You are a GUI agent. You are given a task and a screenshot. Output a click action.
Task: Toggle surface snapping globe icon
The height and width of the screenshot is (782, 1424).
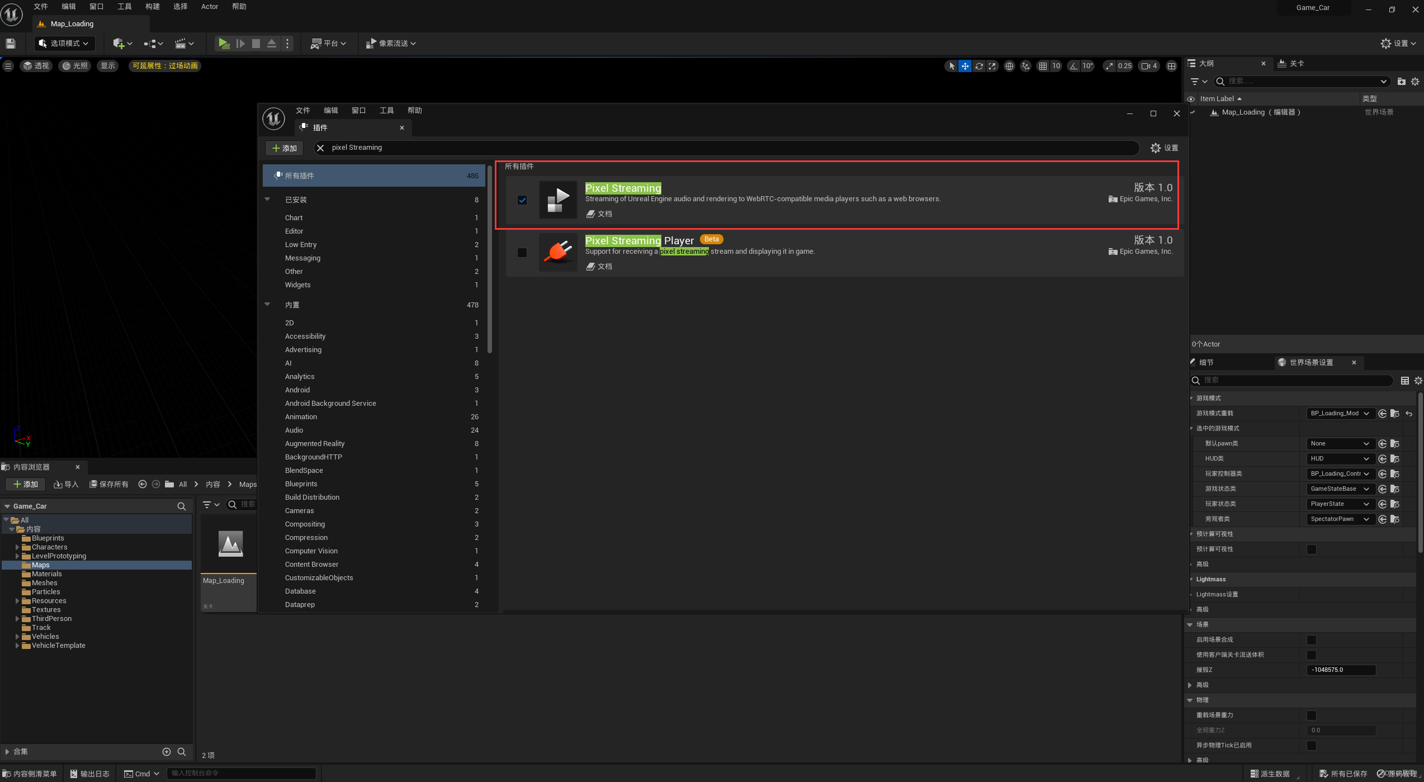pyautogui.click(x=1009, y=66)
